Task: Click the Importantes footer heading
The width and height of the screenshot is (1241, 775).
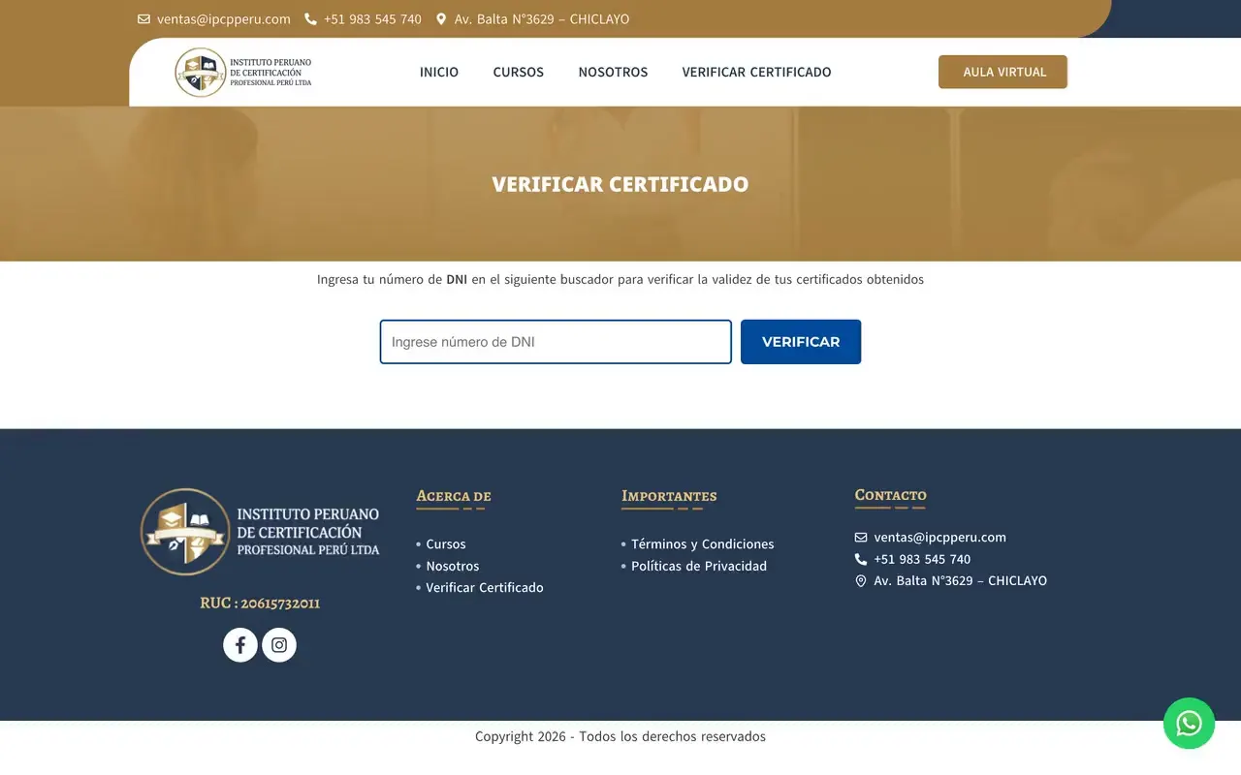Action: 669,496
